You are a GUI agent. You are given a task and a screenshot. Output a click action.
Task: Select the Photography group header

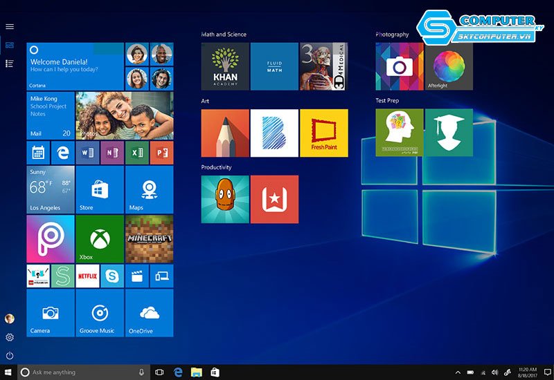click(x=392, y=34)
